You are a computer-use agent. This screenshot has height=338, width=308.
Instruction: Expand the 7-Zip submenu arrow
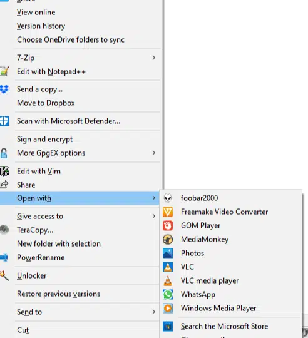click(153, 58)
